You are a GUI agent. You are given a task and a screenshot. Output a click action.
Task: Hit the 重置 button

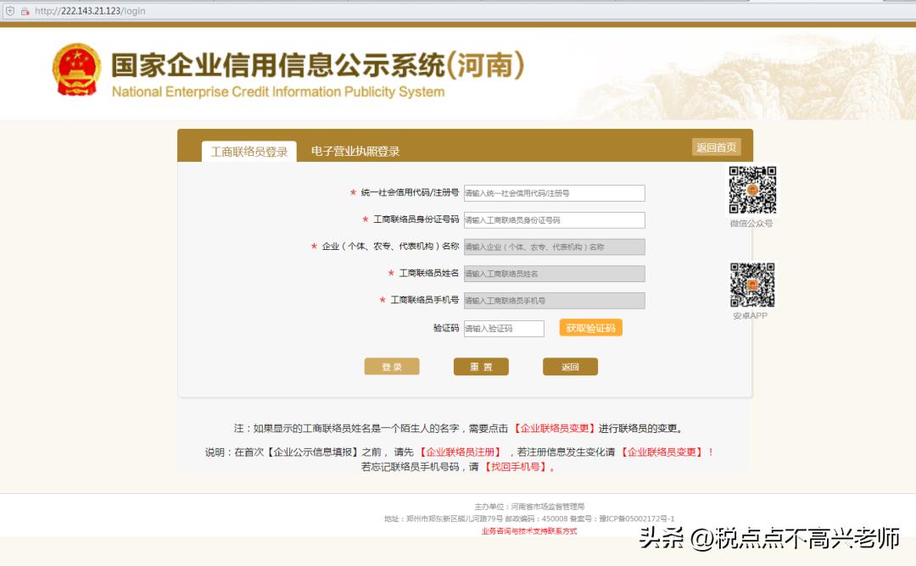pos(481,367)
